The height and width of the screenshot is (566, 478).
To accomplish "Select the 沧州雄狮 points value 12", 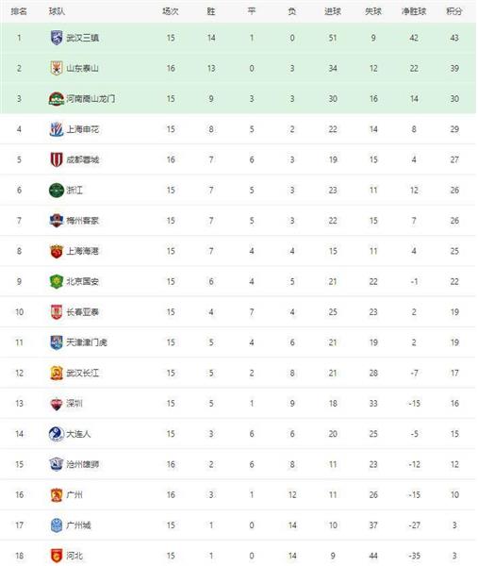I will 454,464.
